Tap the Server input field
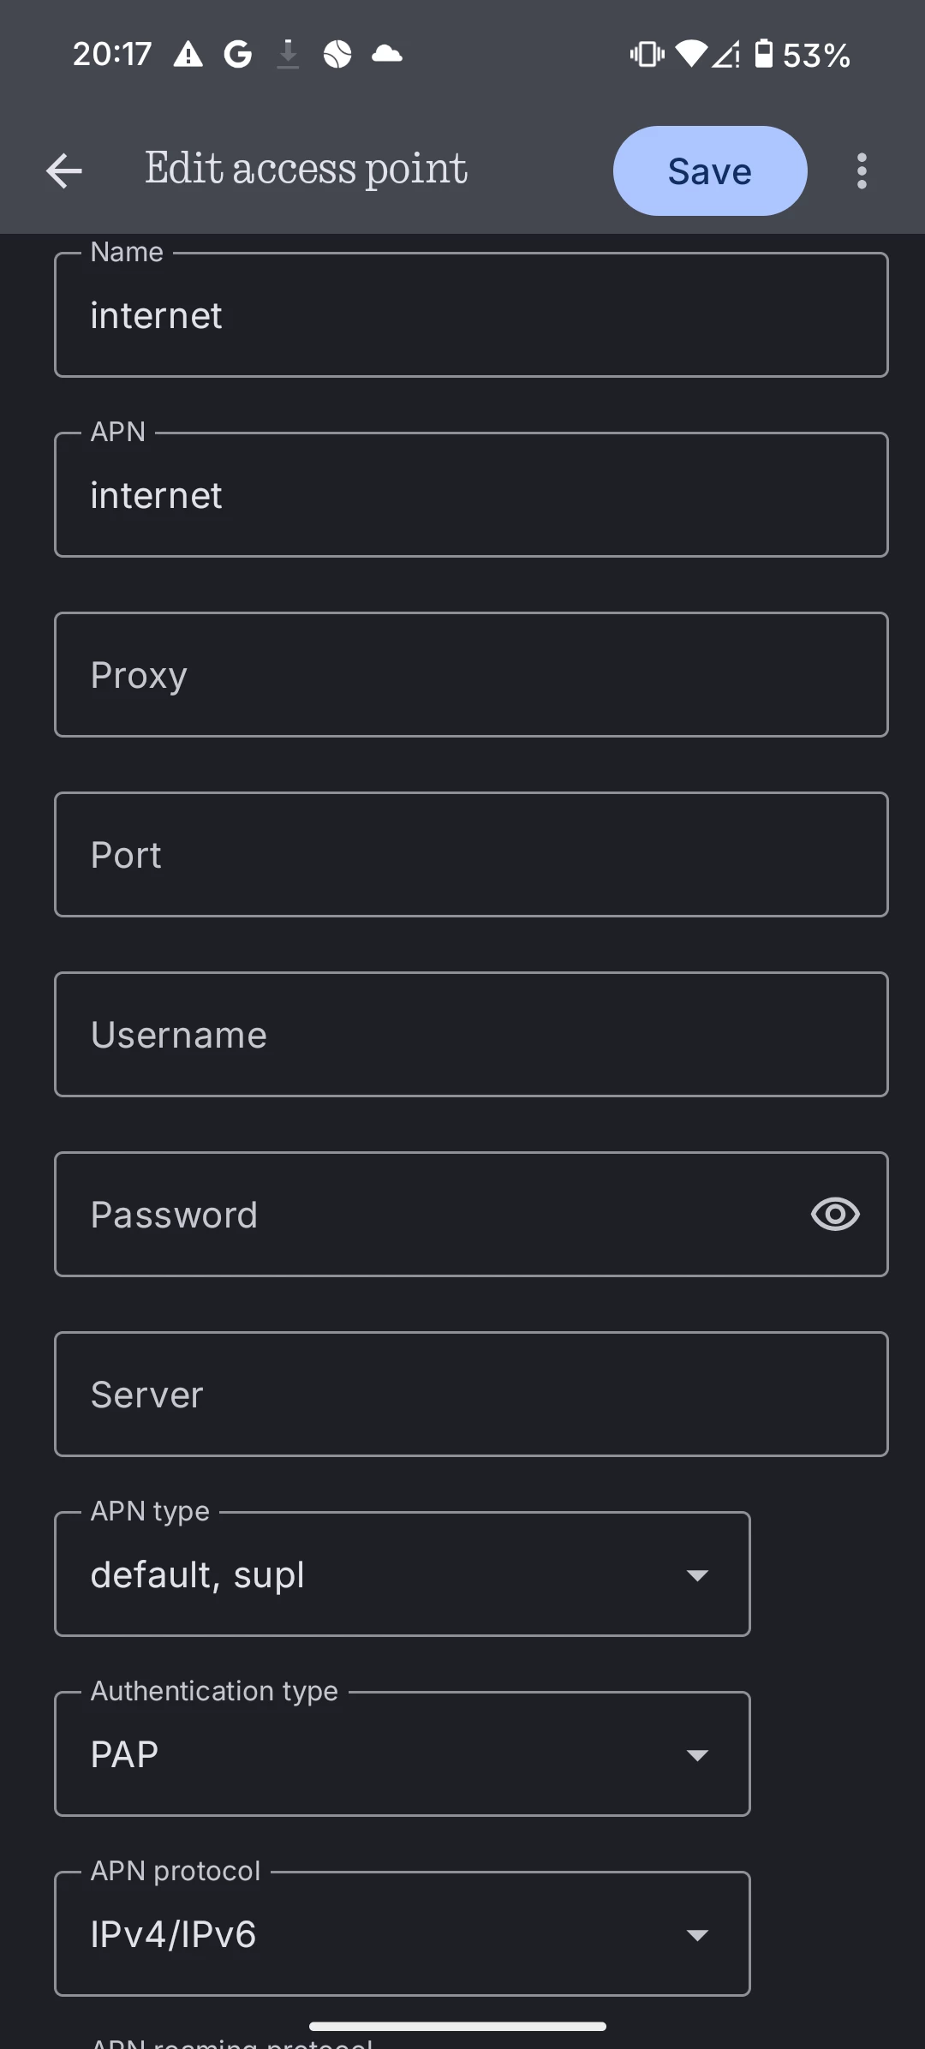 point(471,1395)
